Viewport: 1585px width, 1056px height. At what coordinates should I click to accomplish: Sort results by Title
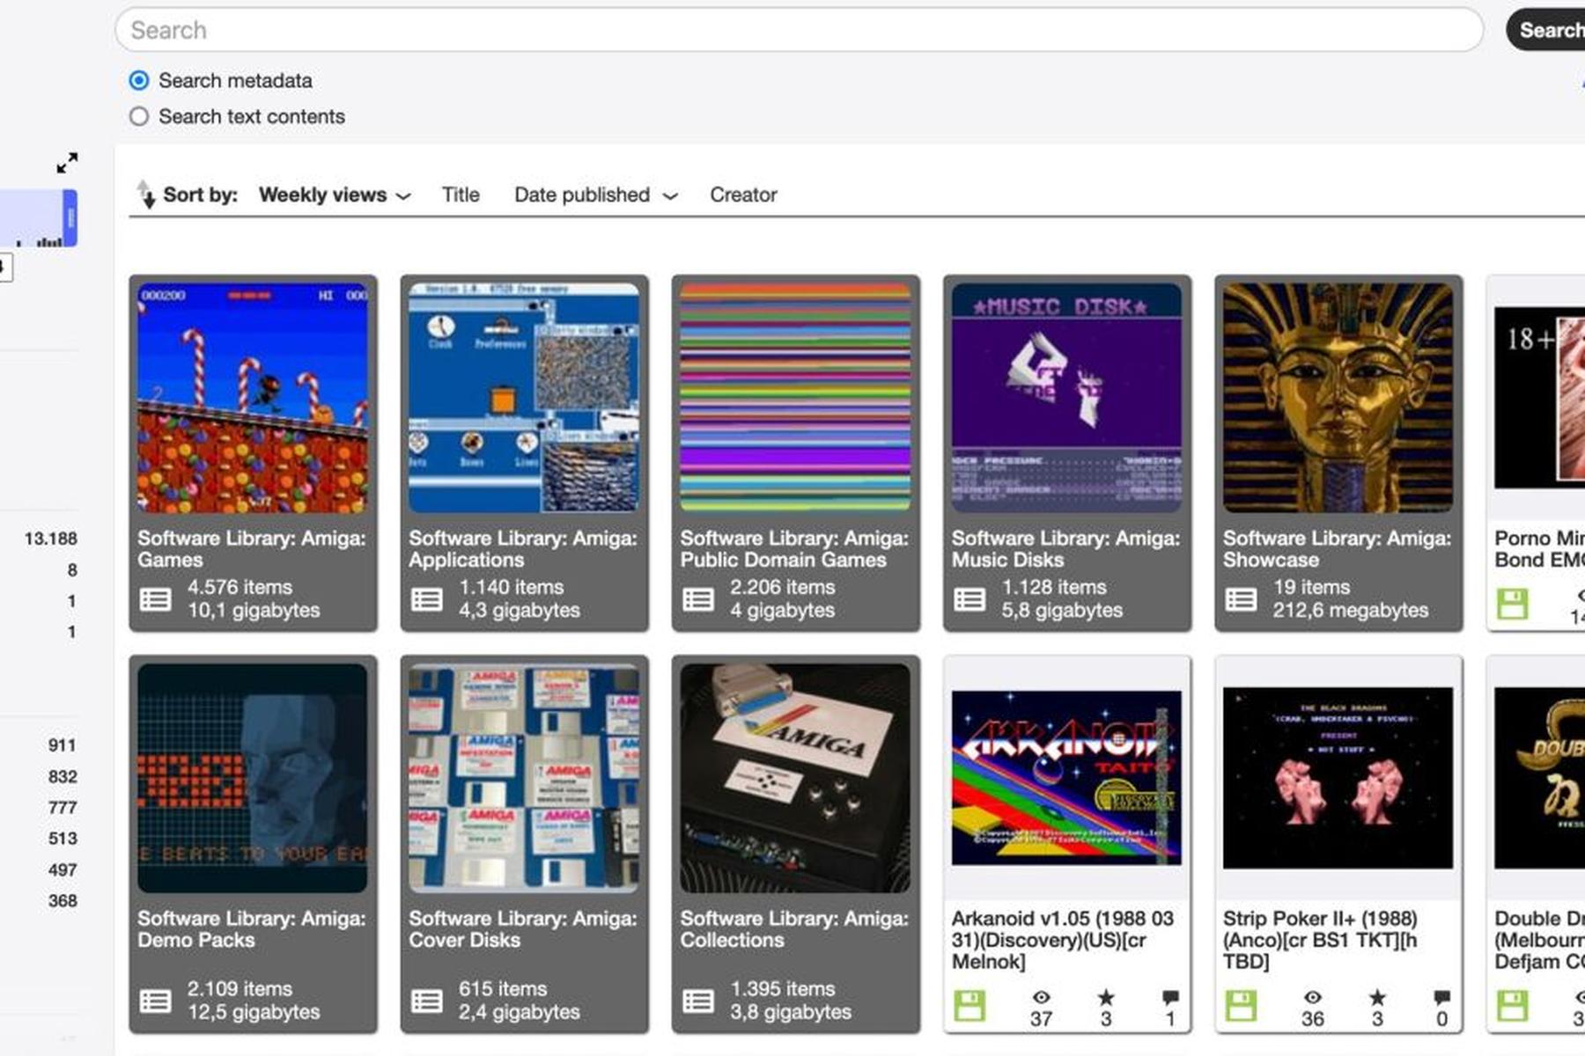tap(461, 194)
